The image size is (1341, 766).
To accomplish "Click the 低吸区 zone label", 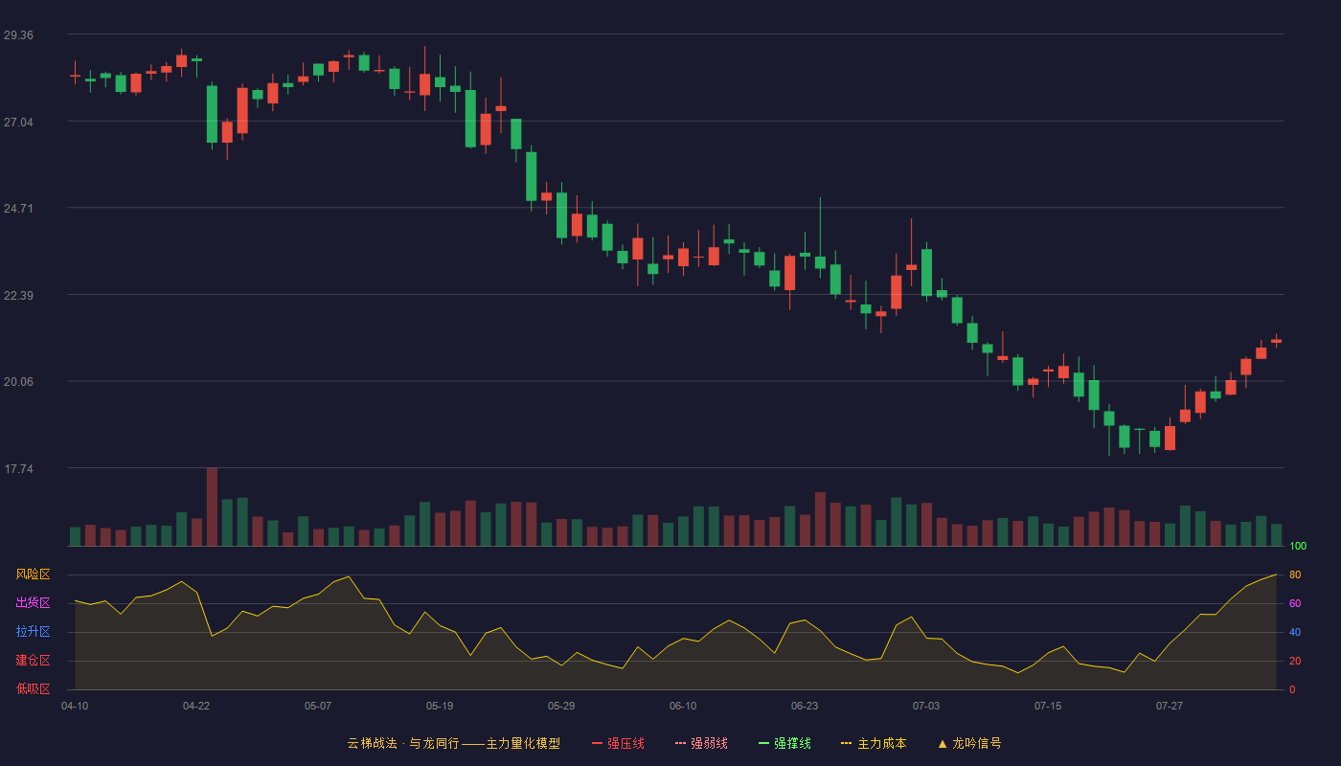I will coord(33,689).
